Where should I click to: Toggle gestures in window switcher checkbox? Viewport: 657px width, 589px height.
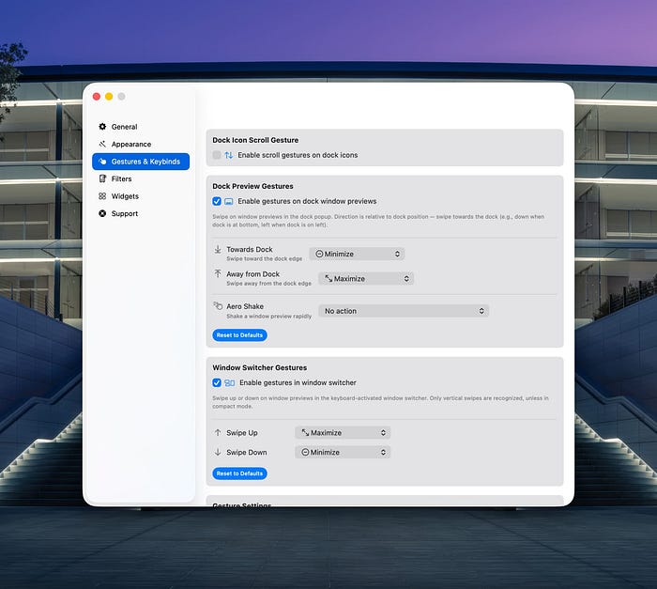tap(217, 382)
